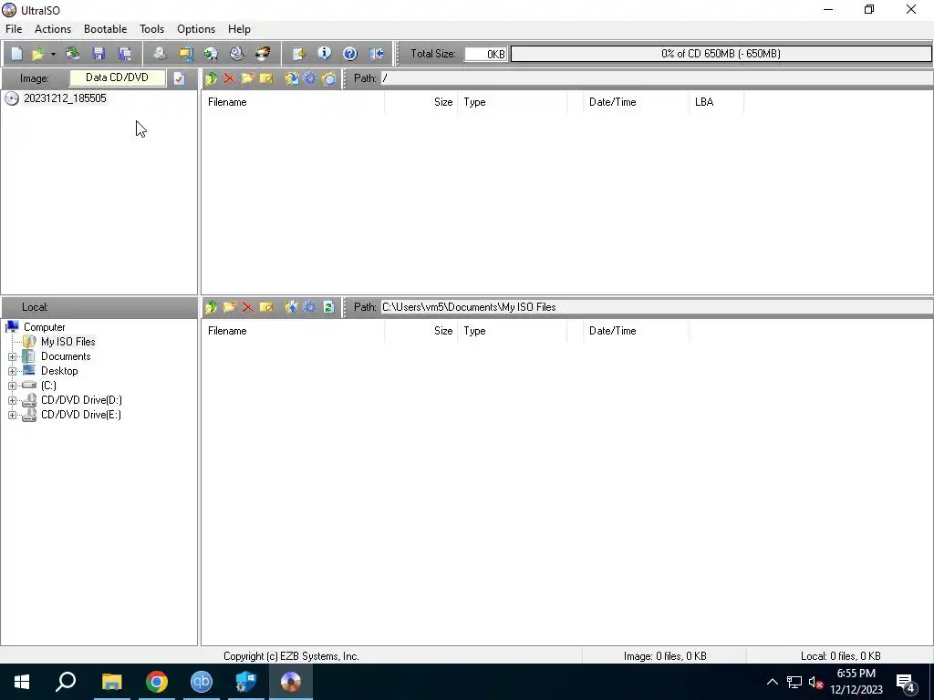This screenshot has width=934, height=700.
Task: Click the green Refresh icon in local toolbar
Action: (x=328, y=307)
